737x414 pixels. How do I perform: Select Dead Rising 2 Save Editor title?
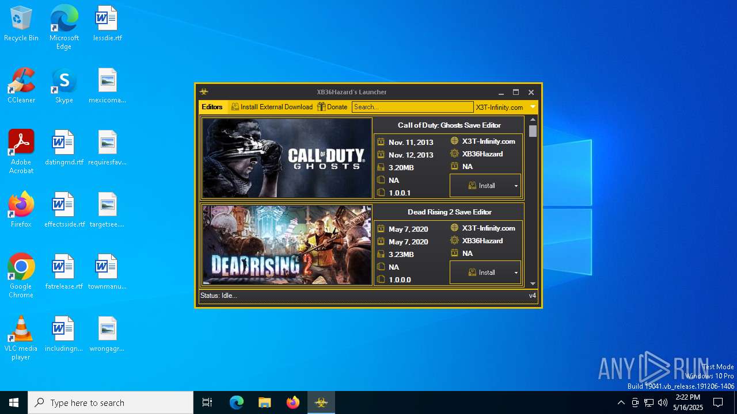449,212
